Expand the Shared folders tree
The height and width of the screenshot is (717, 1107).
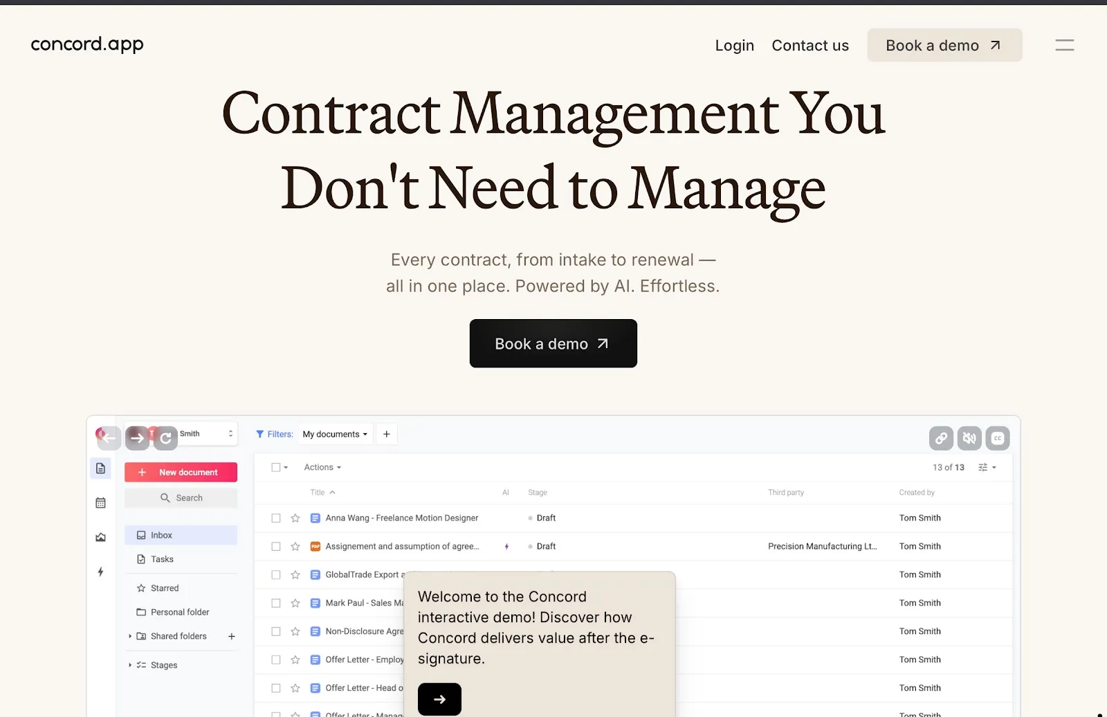point(130,636)
